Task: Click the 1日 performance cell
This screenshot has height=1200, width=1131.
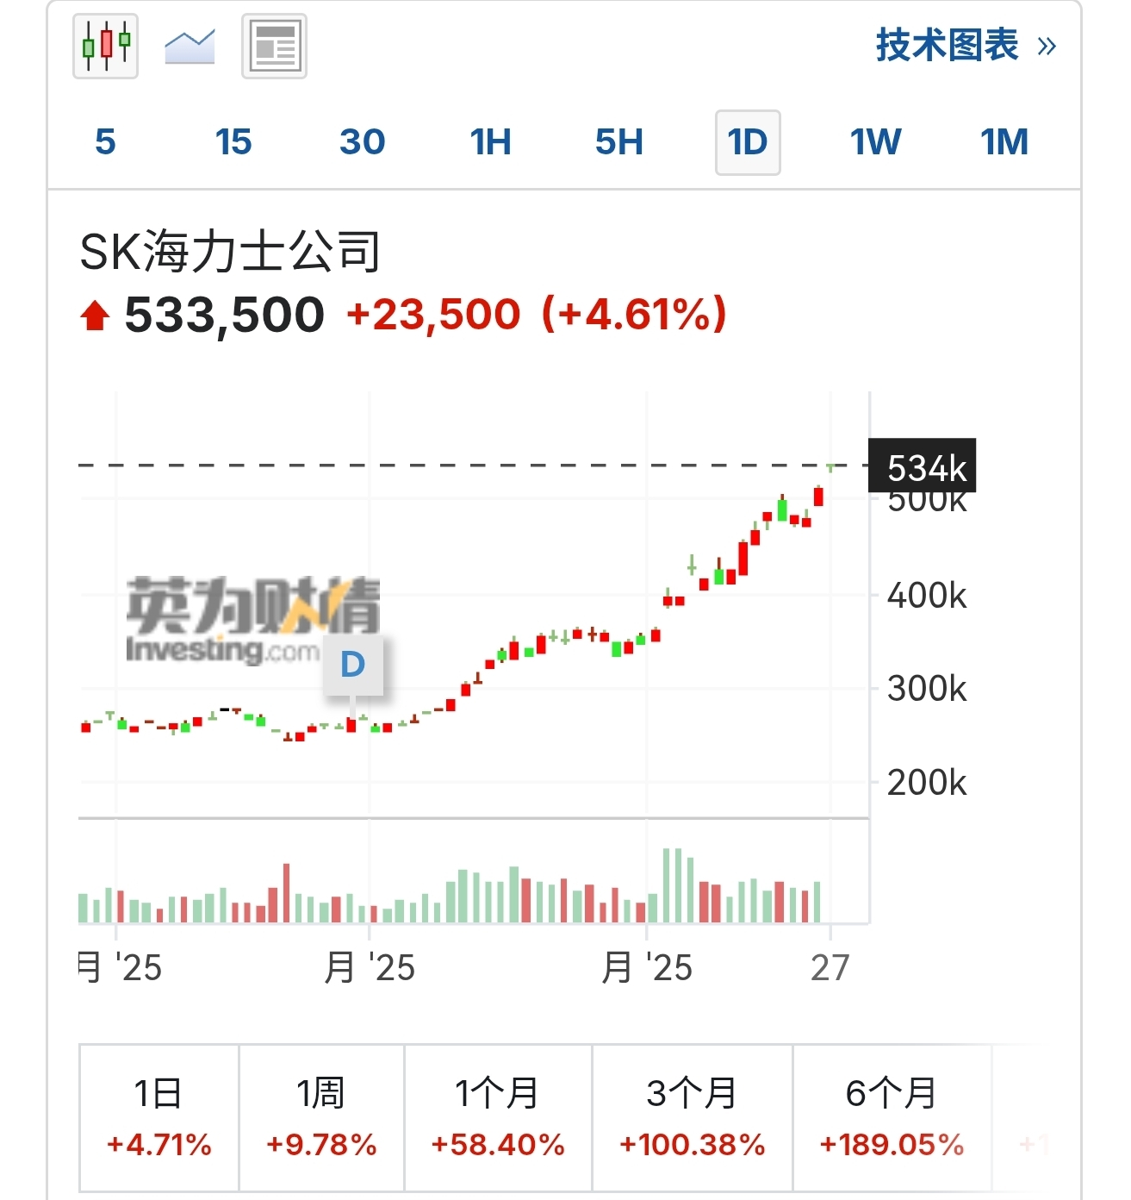Action: (x=158, y=1117)
